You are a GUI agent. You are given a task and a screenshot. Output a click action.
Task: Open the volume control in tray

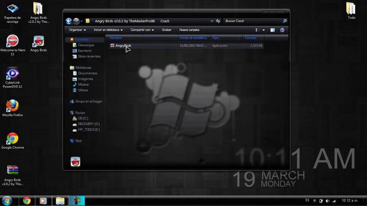pyautogui.click(x=327, y=201)
